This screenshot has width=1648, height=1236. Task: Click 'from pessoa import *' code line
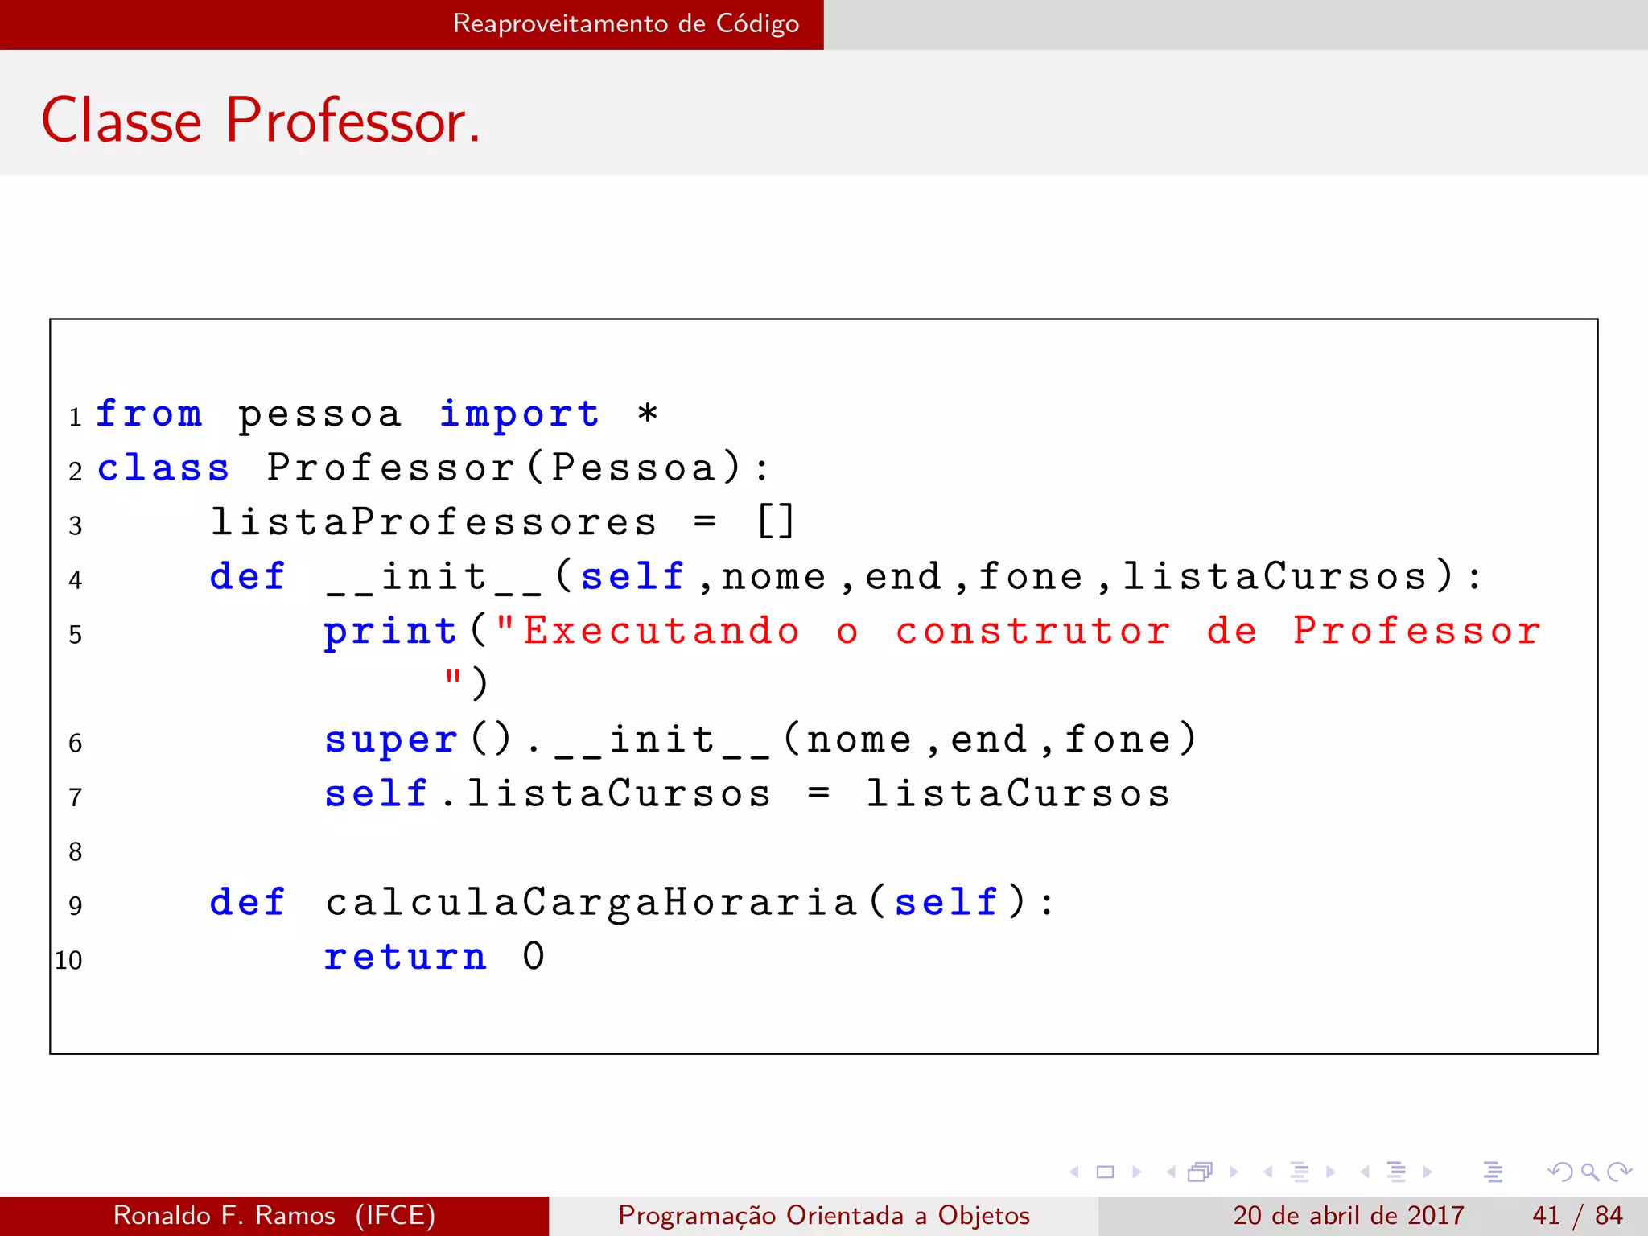click(377, 414)
